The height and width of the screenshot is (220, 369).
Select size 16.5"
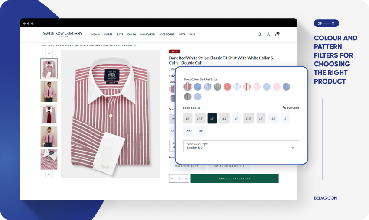pyautogui.click(x=224, y=119)
